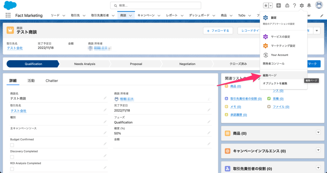The height and width of the screenshot is (173, 327).
Task: Click the 検索 search field
Action: 156,5
